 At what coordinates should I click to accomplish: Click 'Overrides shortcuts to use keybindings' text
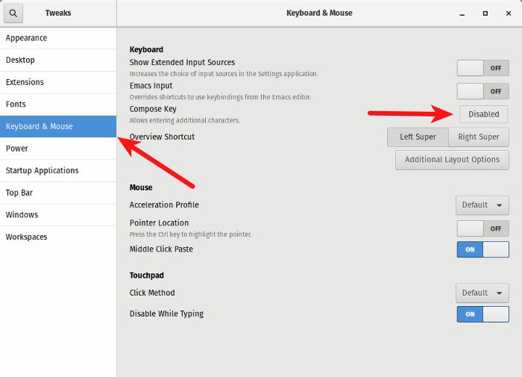[x=220, y=97]
